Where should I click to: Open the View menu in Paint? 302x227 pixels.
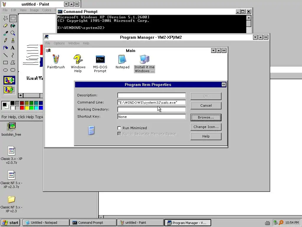pos(23,10)
